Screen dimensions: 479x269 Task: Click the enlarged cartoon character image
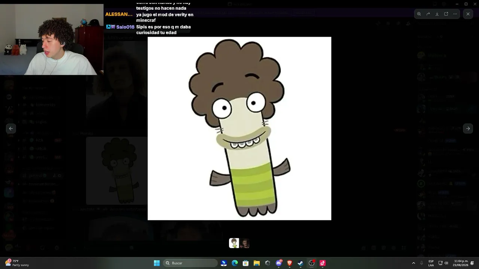pyautogui.click(x=239, y=129)
